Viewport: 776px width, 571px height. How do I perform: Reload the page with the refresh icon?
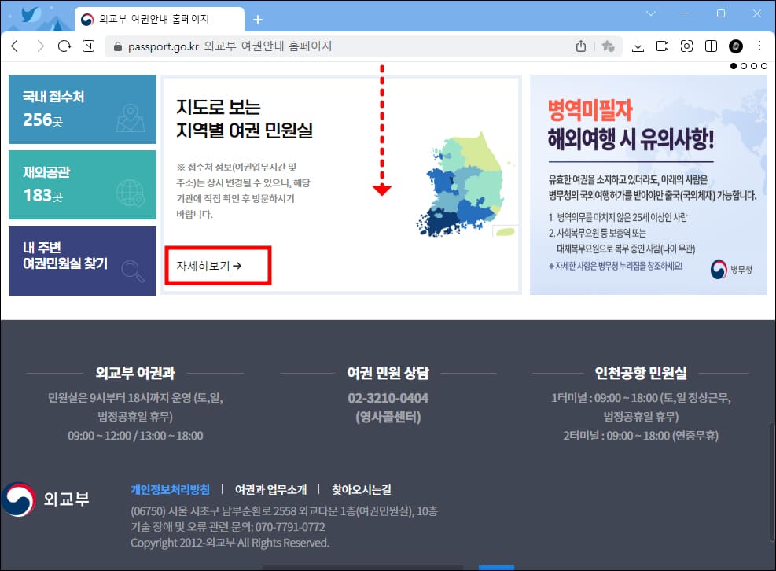tap(64, 46)
